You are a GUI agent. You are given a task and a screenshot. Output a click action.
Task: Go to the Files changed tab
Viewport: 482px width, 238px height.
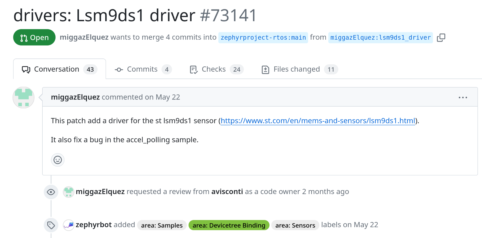pyautogui.click(x=299, y=69)
